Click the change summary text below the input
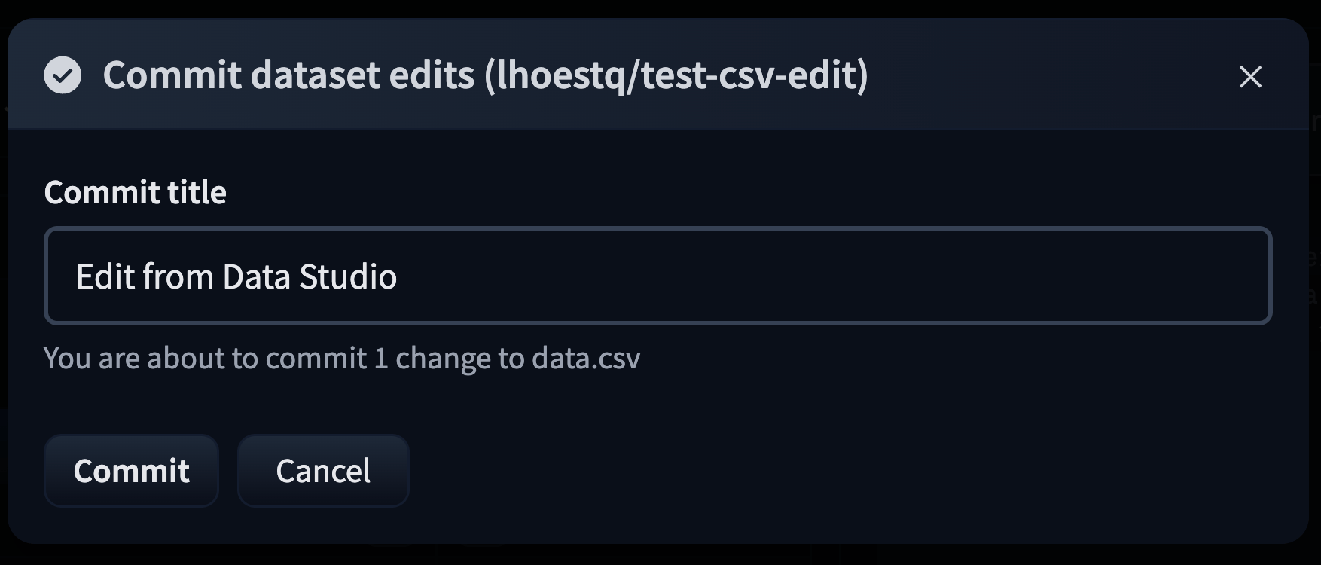 tap(343, 359)
